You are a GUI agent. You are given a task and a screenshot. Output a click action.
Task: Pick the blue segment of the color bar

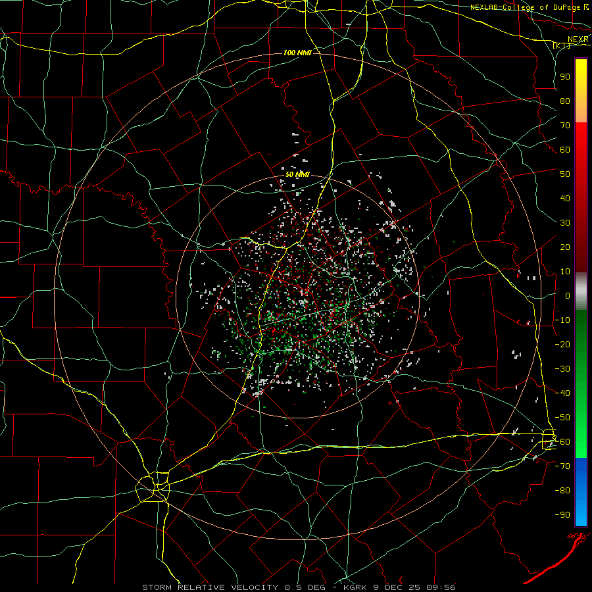(581, 491)
